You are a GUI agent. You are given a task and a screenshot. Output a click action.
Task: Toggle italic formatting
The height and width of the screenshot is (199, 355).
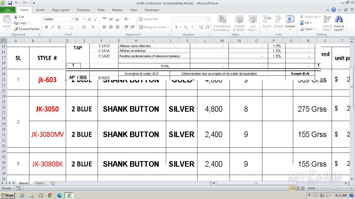tap(53, 27)
